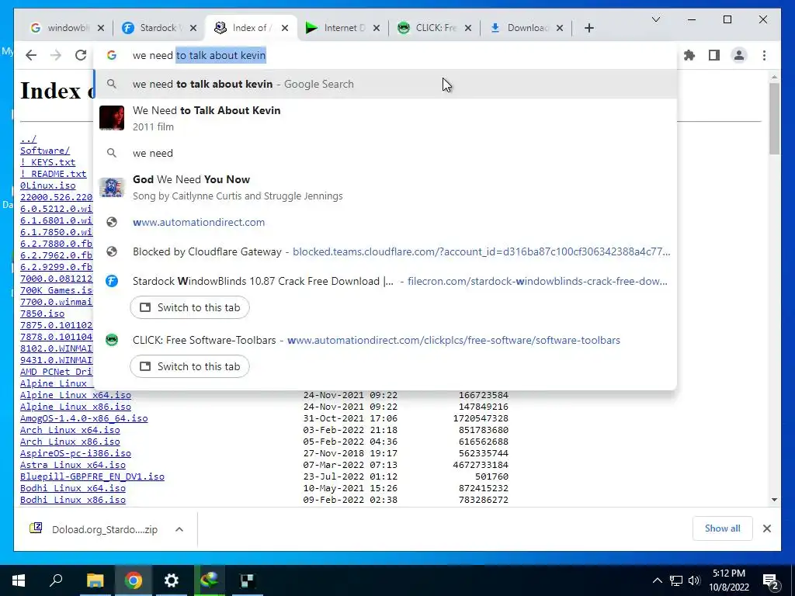Close the Internet D tab
795x596 pixels.
(x=377, y=28)
